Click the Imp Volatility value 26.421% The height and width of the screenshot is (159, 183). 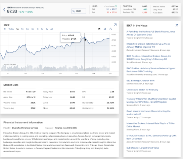point(110,103)
